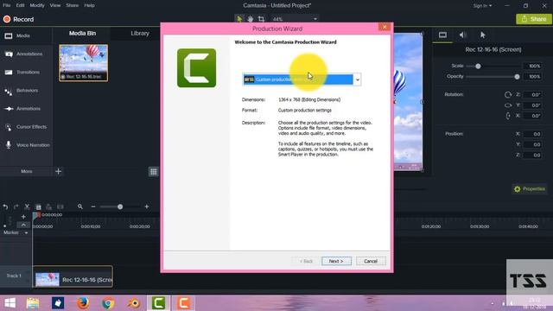Open the Cursor Effects panel

click(x=26, y=127)
